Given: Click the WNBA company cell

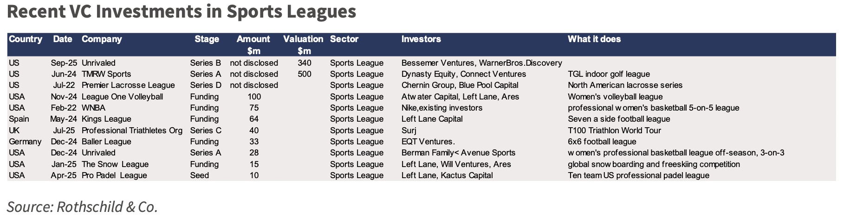Looking at the screenshot, I should click(93, 108).
